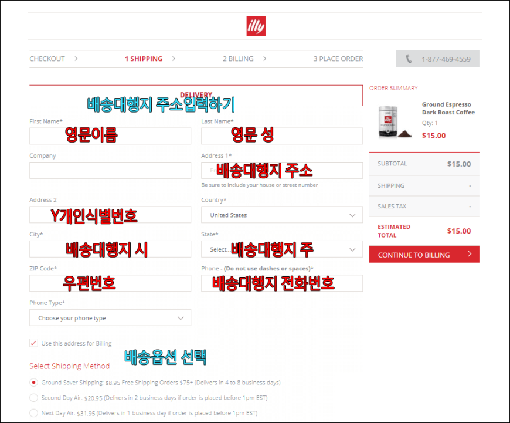Click Ground Espresso Dark Roast Coffee title
This screenshot has height=423, width=510.
pyautogui.click(x=448, y=109)
